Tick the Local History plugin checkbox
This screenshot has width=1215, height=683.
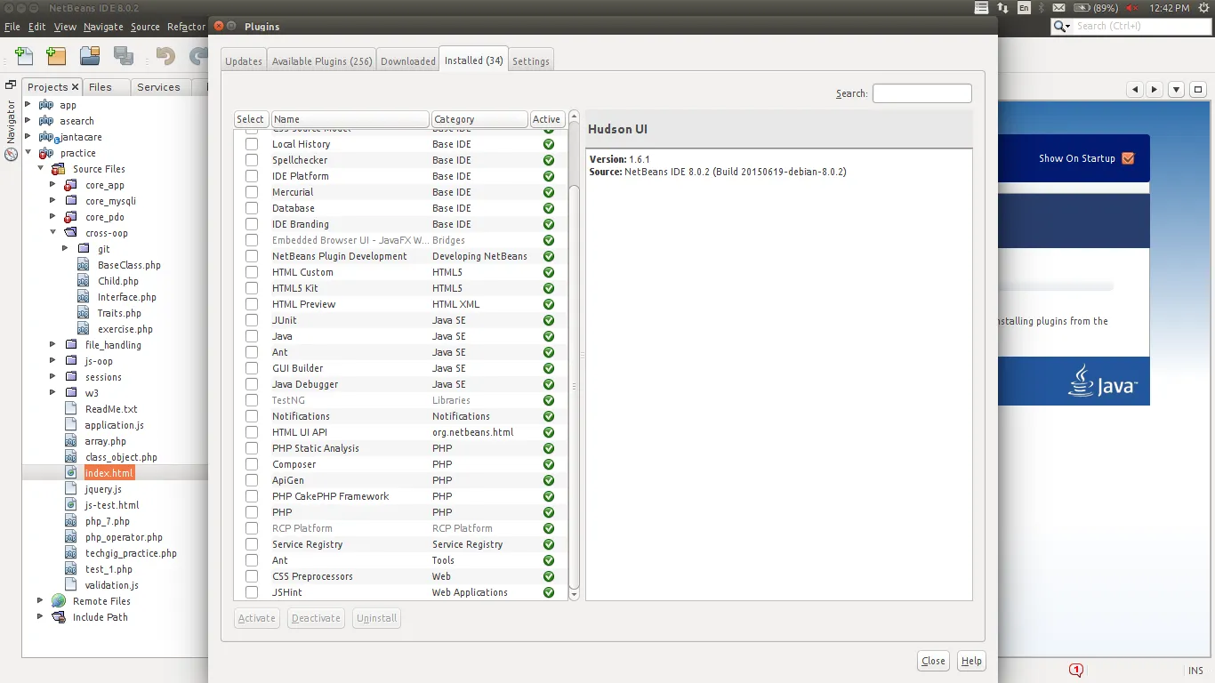point(252,144)
